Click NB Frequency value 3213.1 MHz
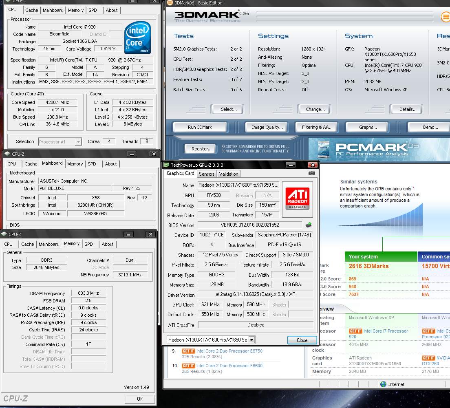Screen dimensions: 450x408 click(130, 275)
